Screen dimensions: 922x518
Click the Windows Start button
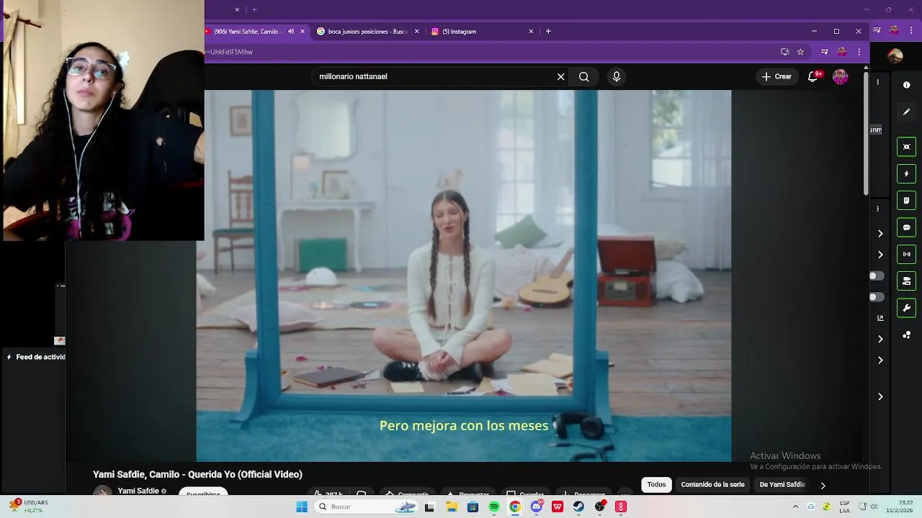[x=302, y=506]
